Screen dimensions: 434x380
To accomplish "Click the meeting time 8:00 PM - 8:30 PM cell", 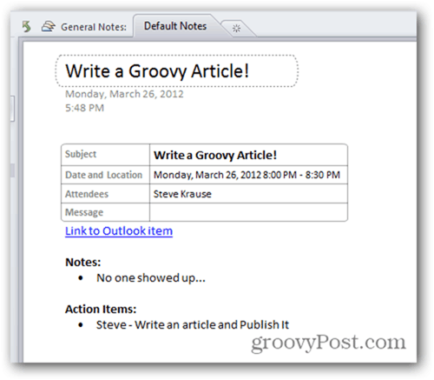I will (248, 175).
